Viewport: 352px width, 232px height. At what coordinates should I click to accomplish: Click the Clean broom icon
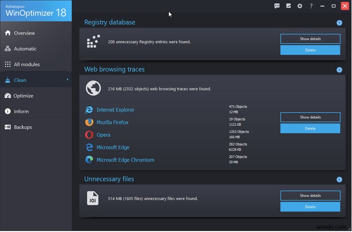pos(8,80)
